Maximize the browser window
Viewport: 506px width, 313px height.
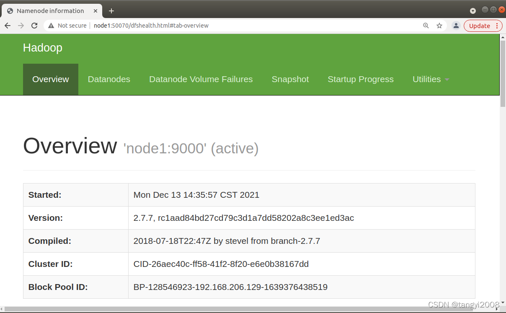(x=493, y=9)
